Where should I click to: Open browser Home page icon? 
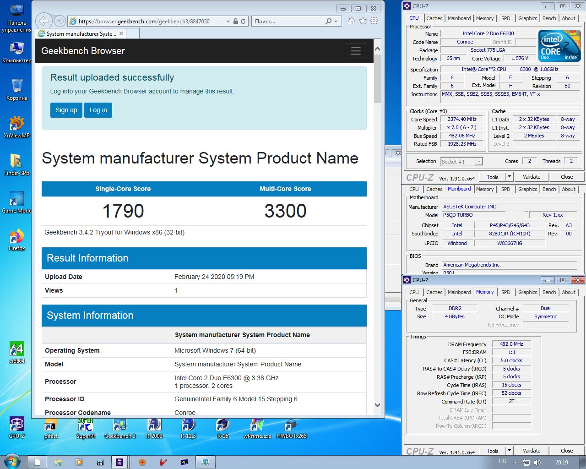click(351, 21)
